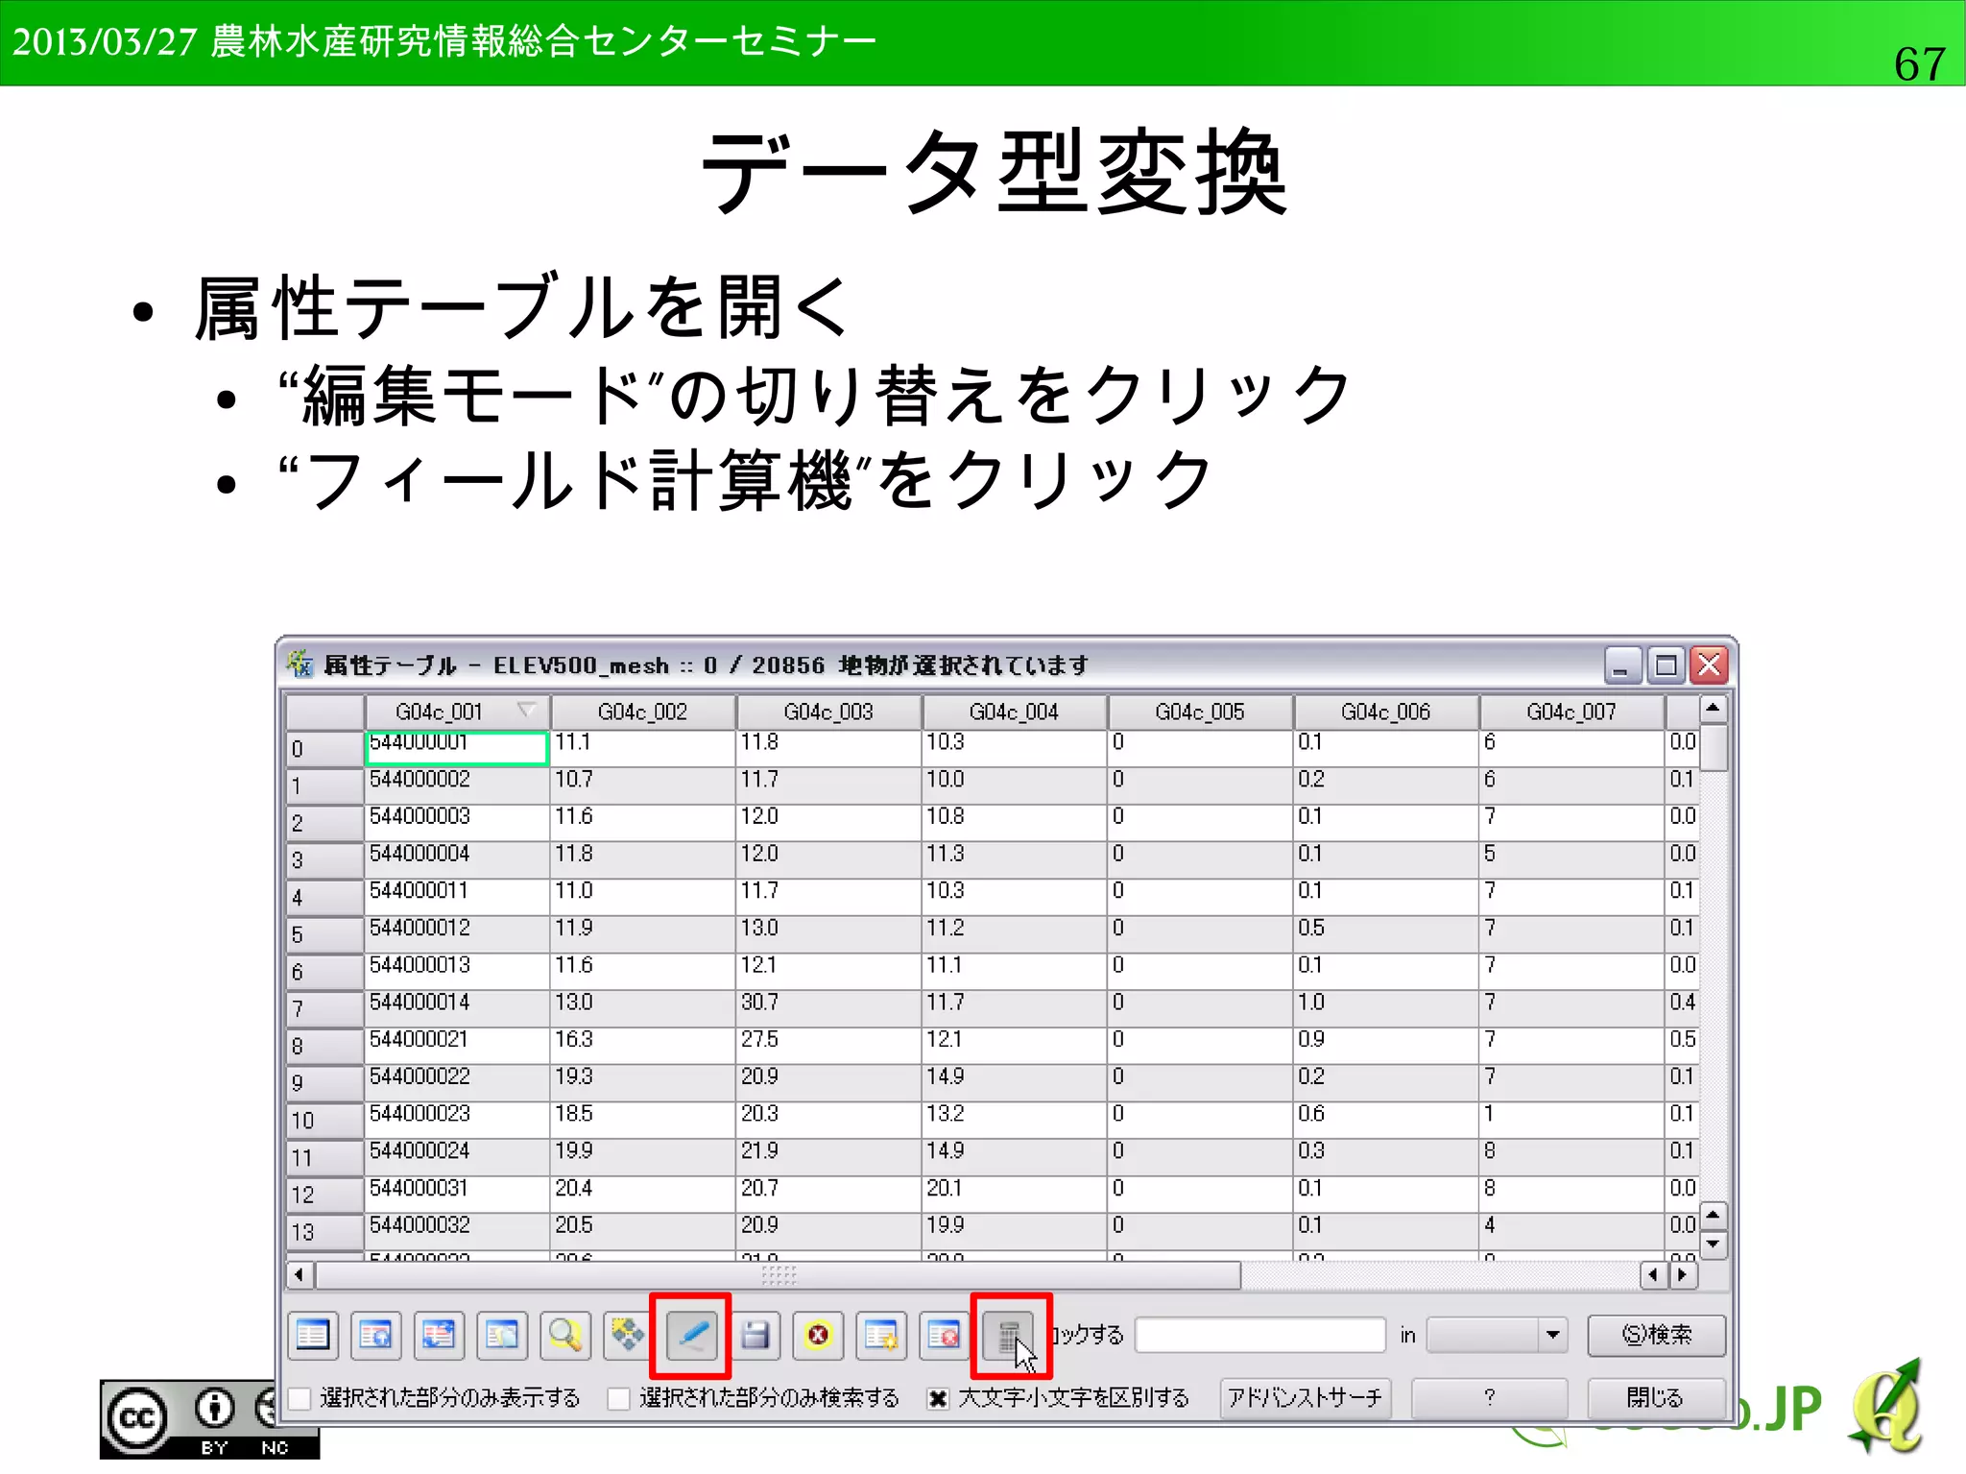The image size is (1966, 1474).
Task: Click Move selection to top icon
Action: tap(376, 1335)
